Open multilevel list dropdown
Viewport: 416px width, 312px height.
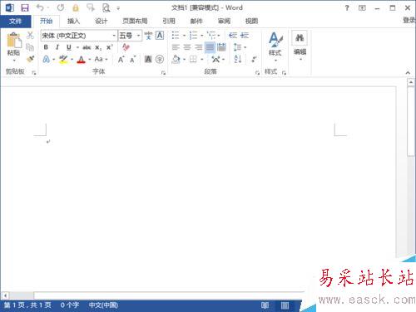(x=214, y=36)
